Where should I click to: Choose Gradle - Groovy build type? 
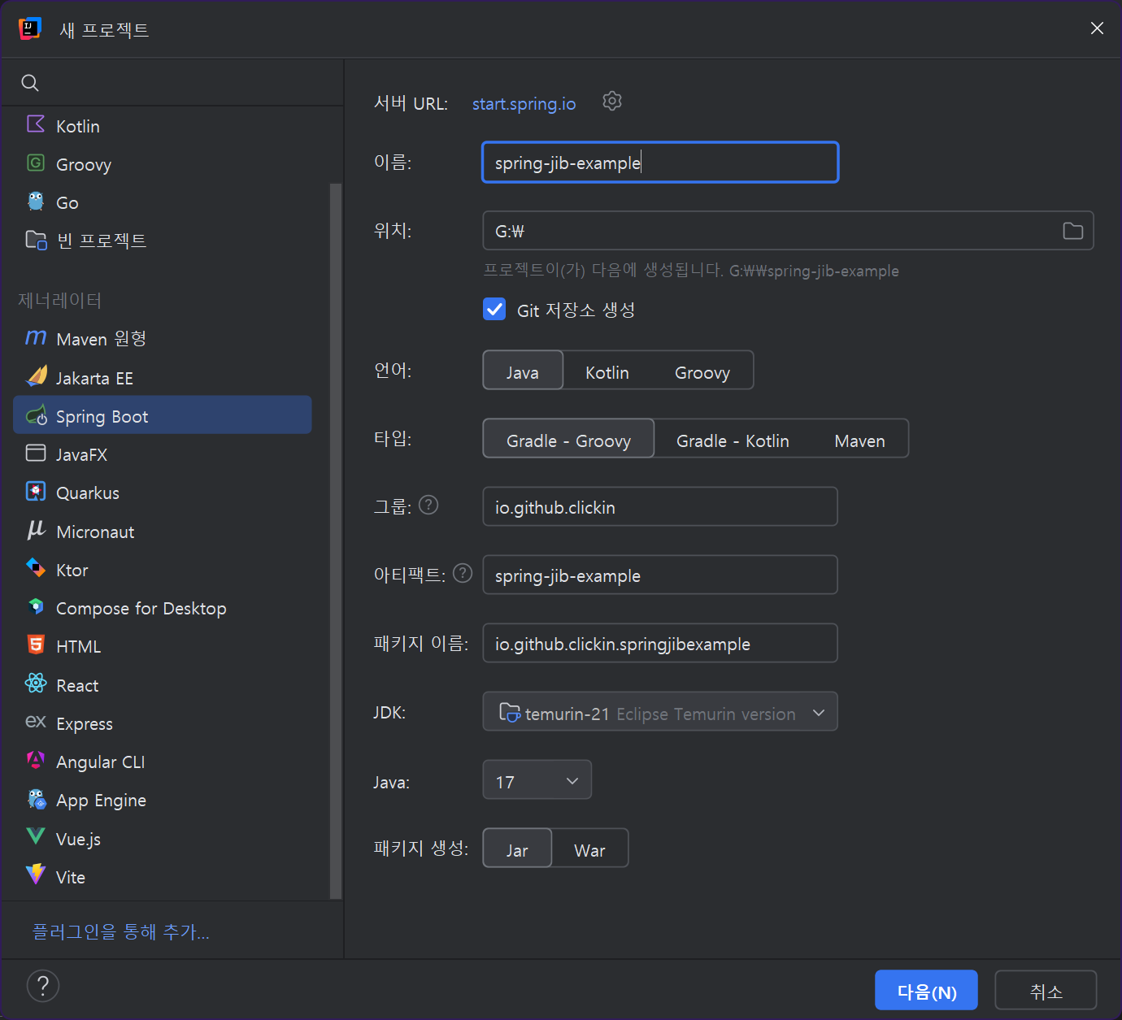[x=568, y=439]
